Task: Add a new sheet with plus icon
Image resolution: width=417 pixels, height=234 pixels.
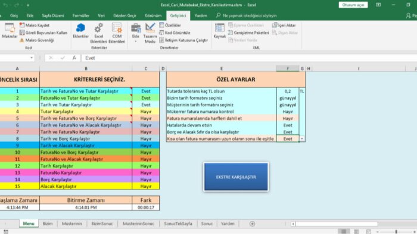Action: [x=252, y=224]
